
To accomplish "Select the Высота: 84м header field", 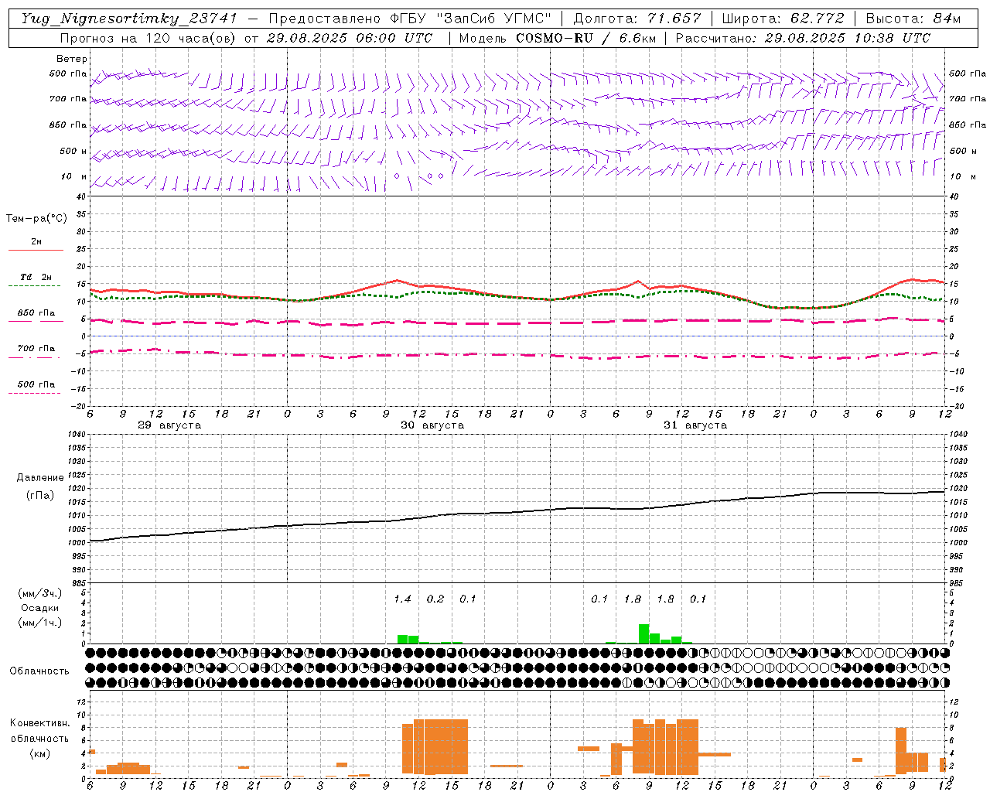I will coord(913,19).
